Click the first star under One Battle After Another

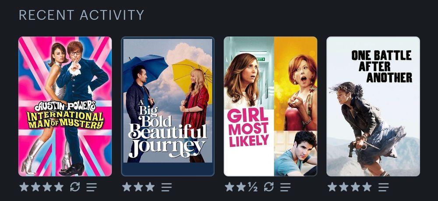(x=332, y=187)
